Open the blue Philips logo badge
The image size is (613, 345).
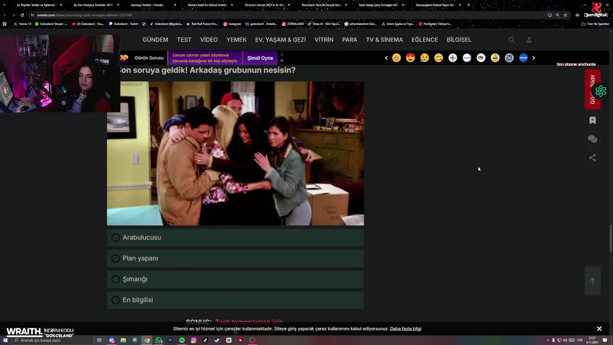[x=523, y=58]
